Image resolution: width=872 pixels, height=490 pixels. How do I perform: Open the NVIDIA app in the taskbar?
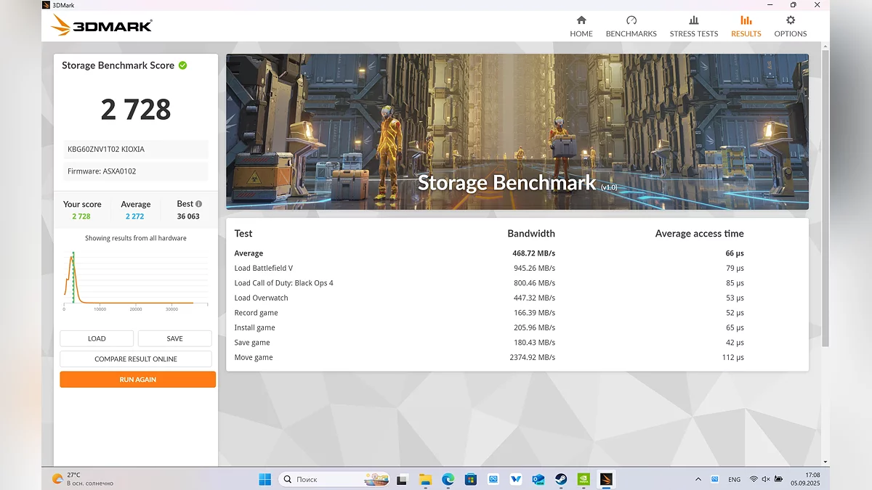pos(584,479)
